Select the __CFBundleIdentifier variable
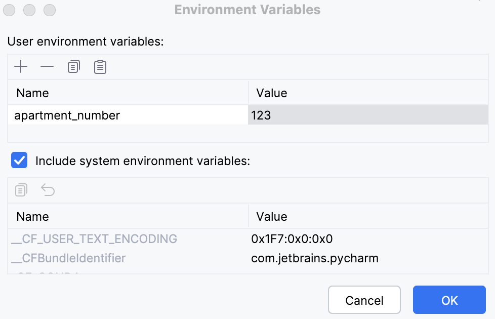 76,258
